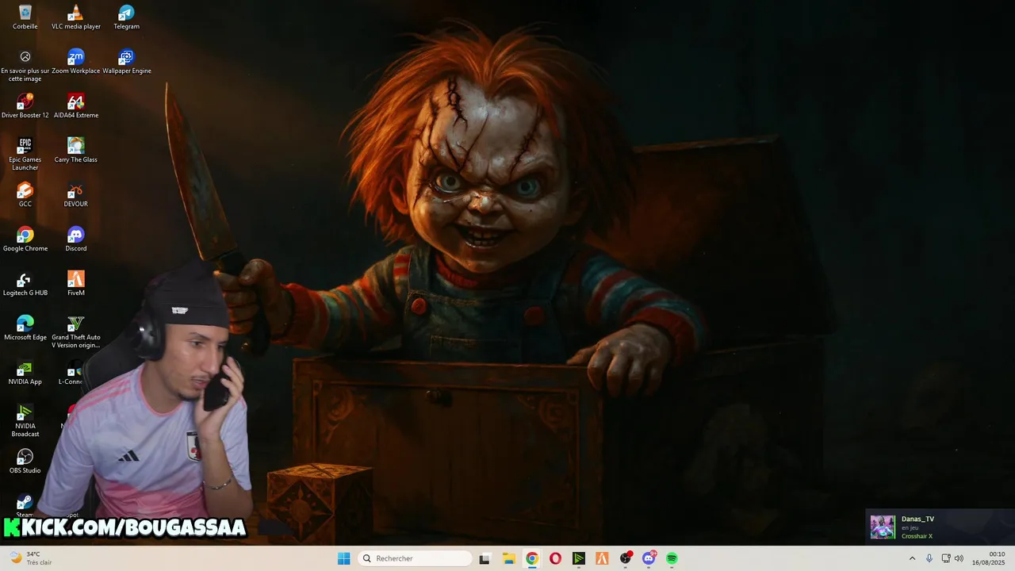Open FiveM from the taskbar
This screenshot has width=1015, height=571.
click(x=602, y=558)
